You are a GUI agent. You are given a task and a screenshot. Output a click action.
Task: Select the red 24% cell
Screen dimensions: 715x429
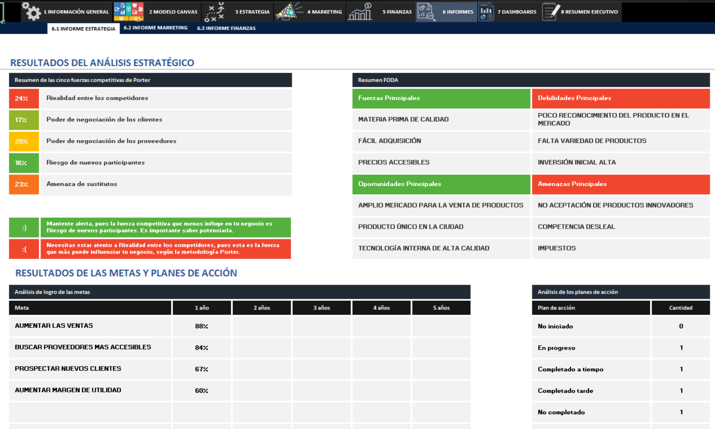(24, 99)
